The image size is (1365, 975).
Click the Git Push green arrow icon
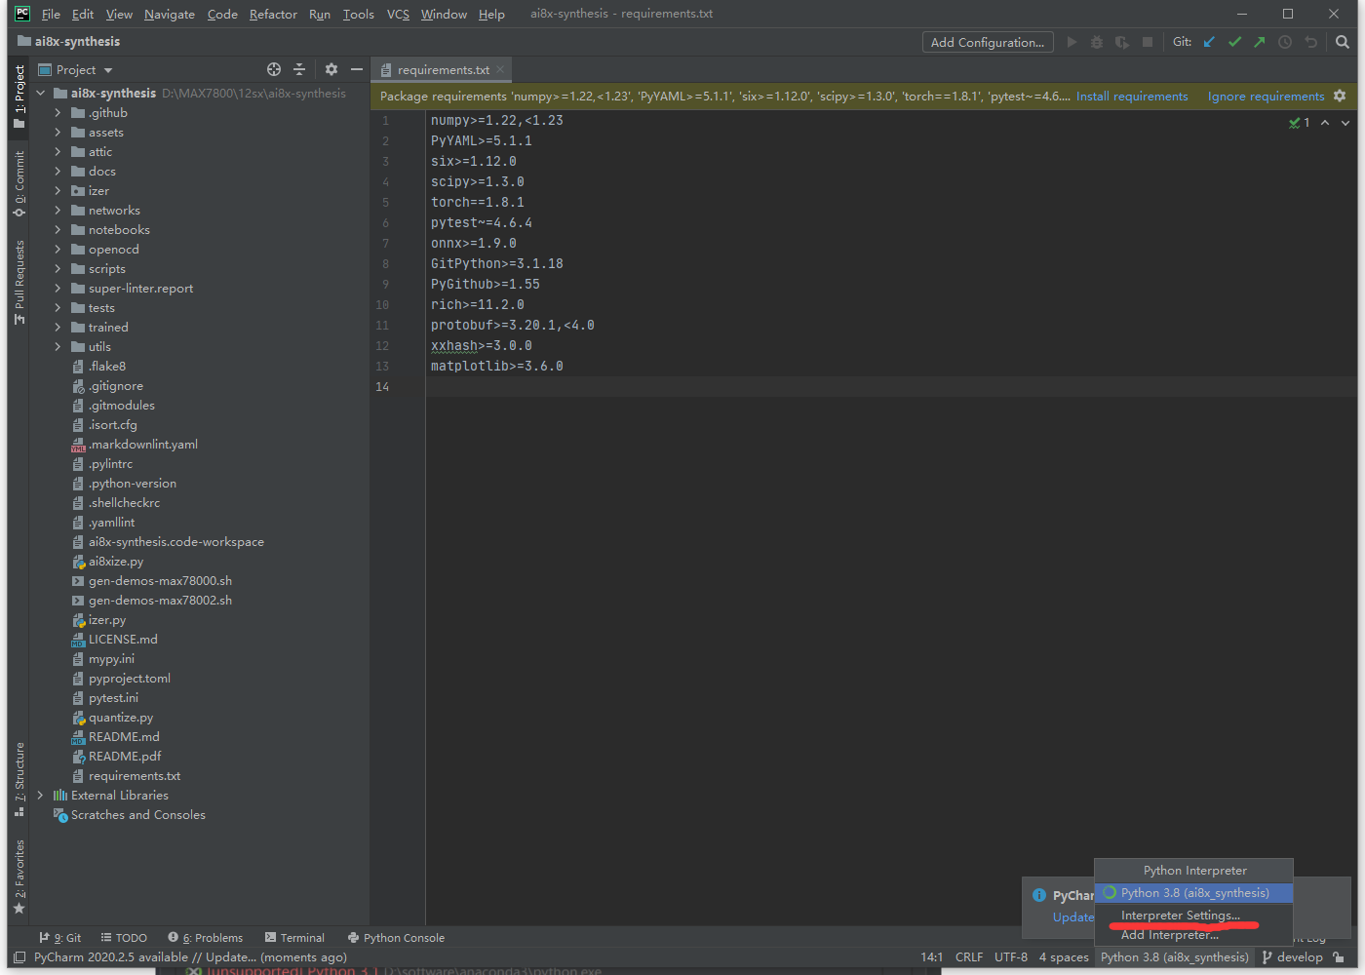(x=1260, y=42)
